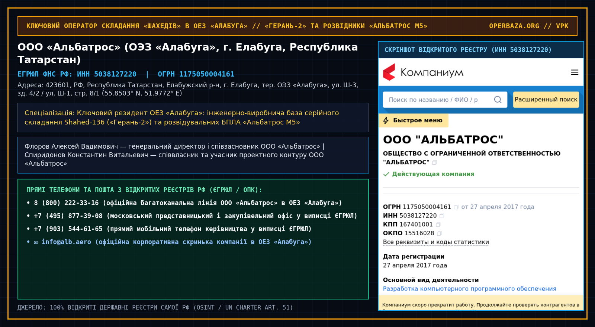Select the "ДЖЕРЕЛО: 100% ВІДКРИТІ ДЕРЖАВНІ РЕЄСТРИ" footer text
The image size is (595, 327).
point(155,308)
